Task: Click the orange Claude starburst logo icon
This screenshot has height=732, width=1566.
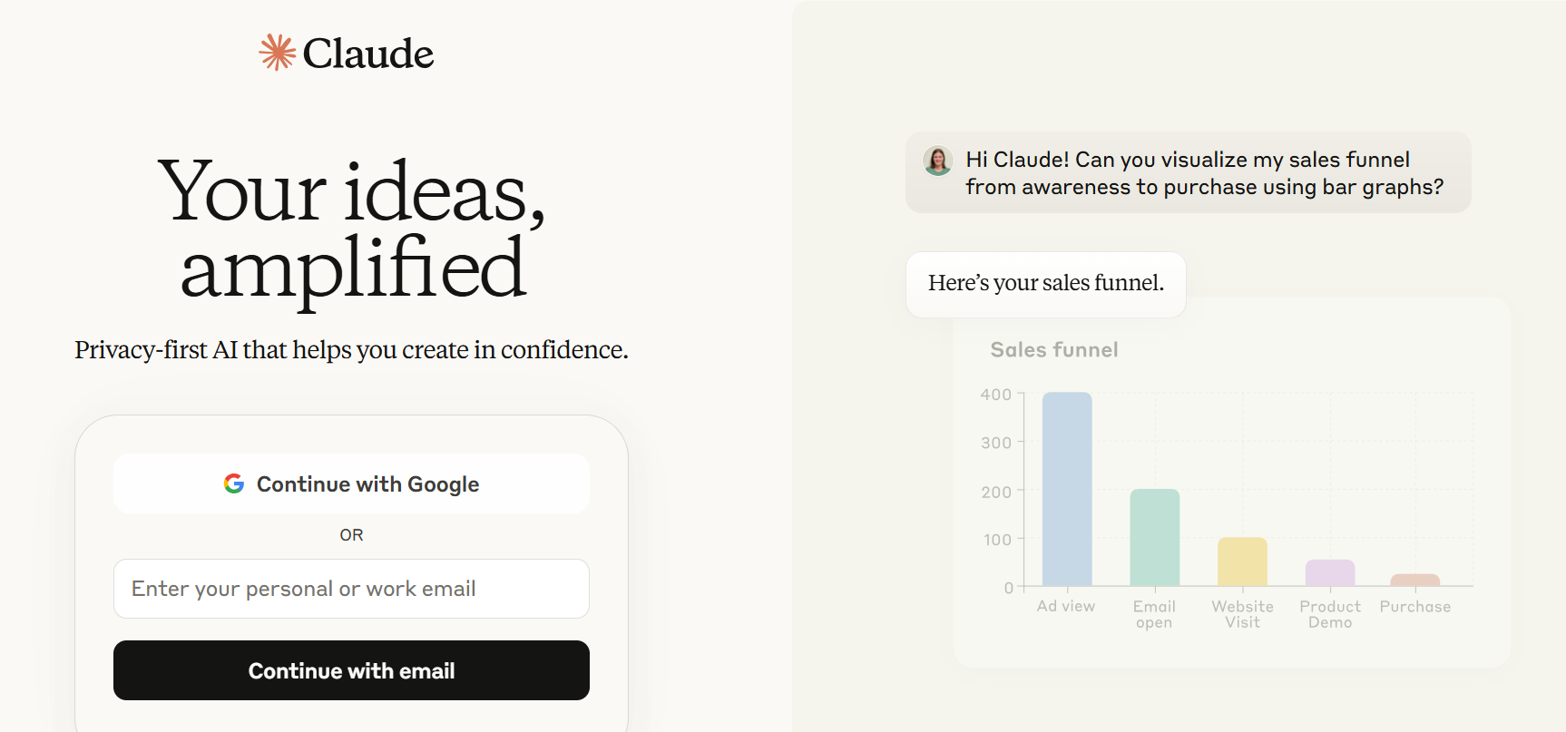Action: point(277,53)
